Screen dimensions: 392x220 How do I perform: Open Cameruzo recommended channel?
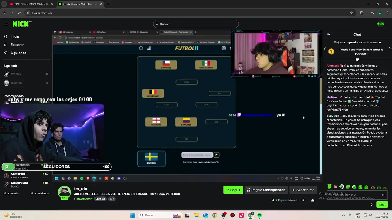pyautogui.click(x=26, y=176)
